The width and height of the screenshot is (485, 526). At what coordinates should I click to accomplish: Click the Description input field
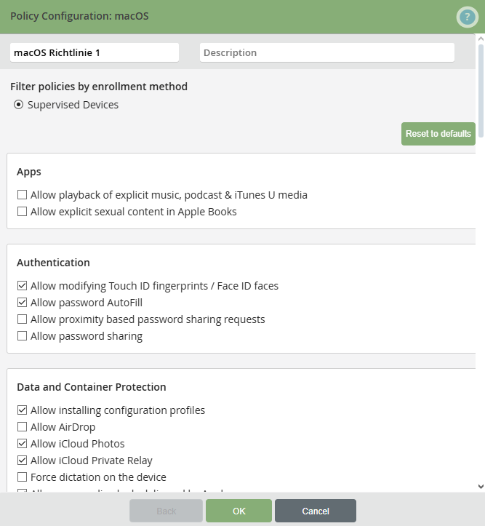[x=326, y=52]
